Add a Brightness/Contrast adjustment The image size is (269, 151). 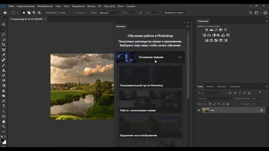click(206, 30)
